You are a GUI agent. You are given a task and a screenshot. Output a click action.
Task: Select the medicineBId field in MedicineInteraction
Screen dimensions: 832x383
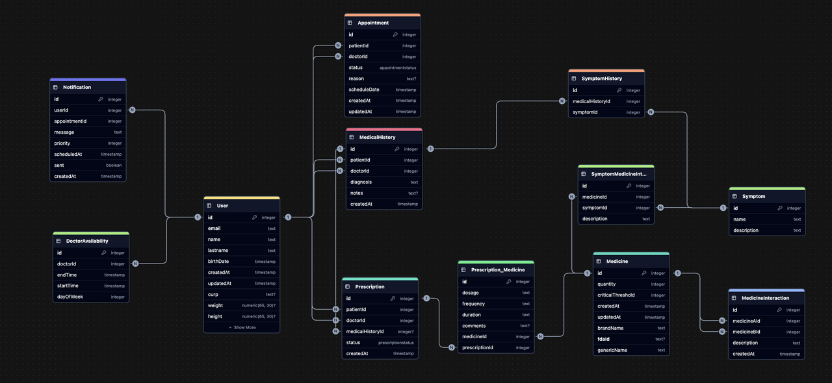point(766,332)
